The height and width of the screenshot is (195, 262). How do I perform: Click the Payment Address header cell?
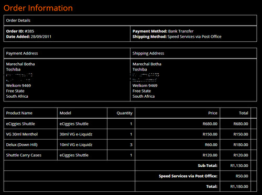click(x=67, y=53)
